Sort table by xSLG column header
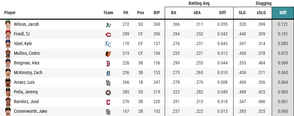 [x=261, y=13]
